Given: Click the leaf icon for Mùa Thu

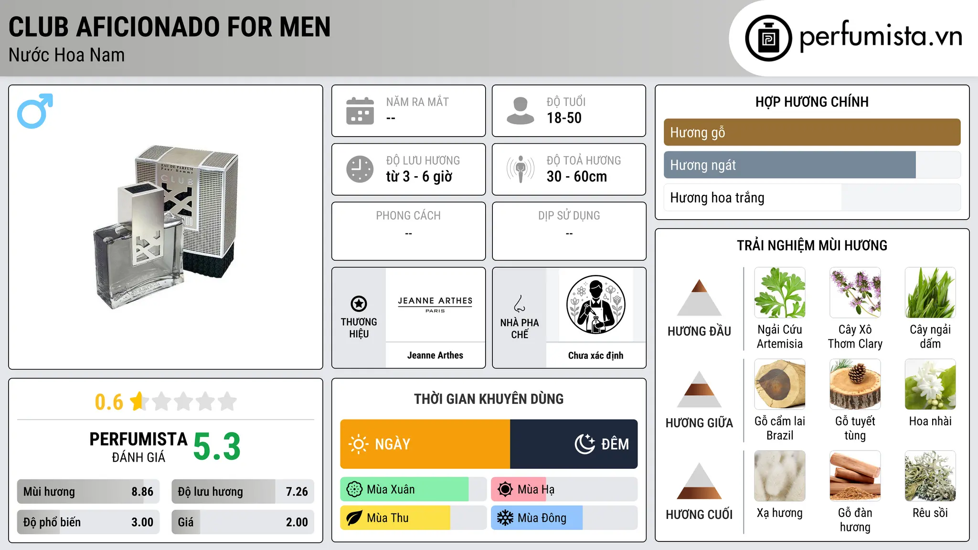Looking at the screenshot, I should pos(354,518).
